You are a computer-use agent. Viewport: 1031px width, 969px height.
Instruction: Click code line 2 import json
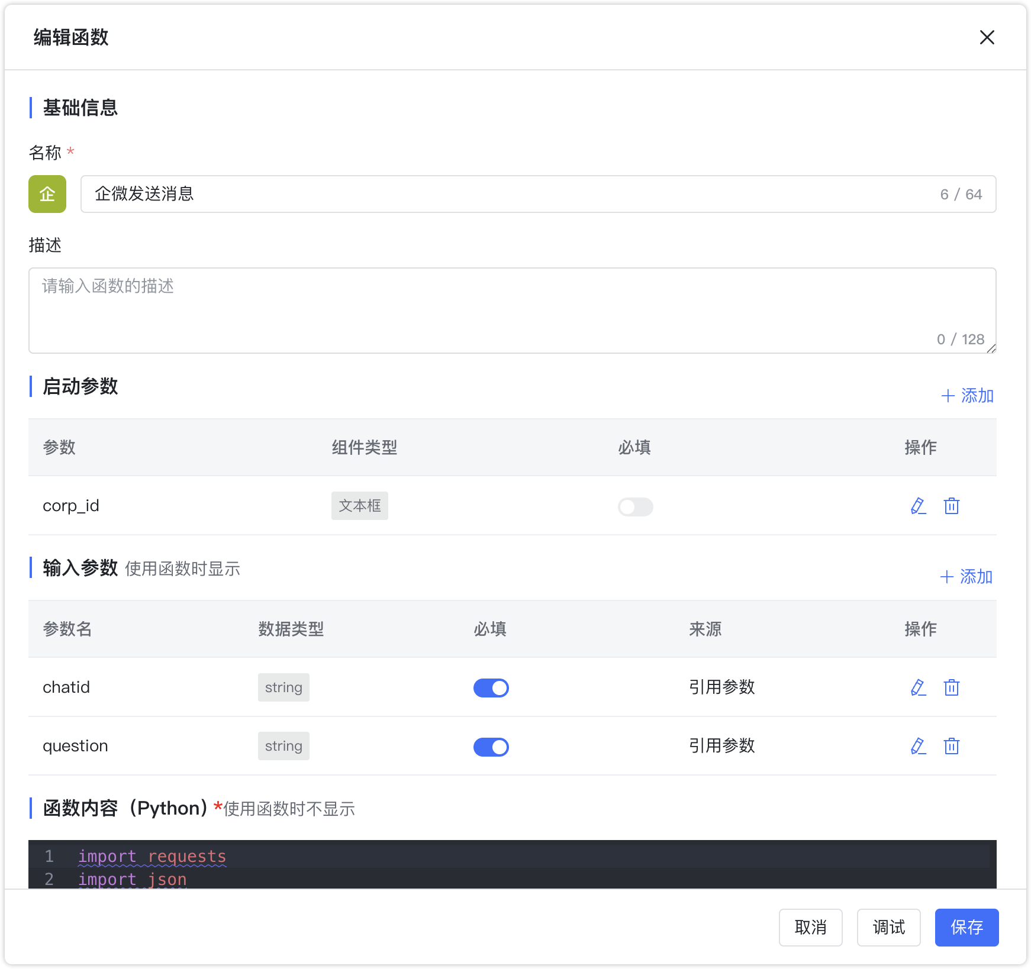[x=133, y=880]
